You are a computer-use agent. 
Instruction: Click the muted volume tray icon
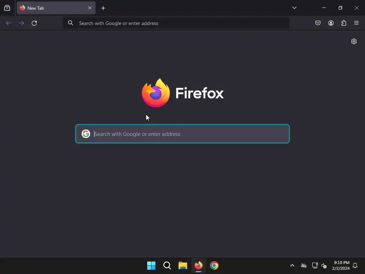[324, 265]
